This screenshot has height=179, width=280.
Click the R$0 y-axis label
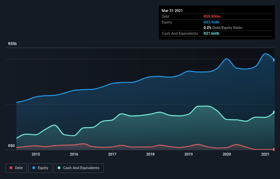[11, 146]
